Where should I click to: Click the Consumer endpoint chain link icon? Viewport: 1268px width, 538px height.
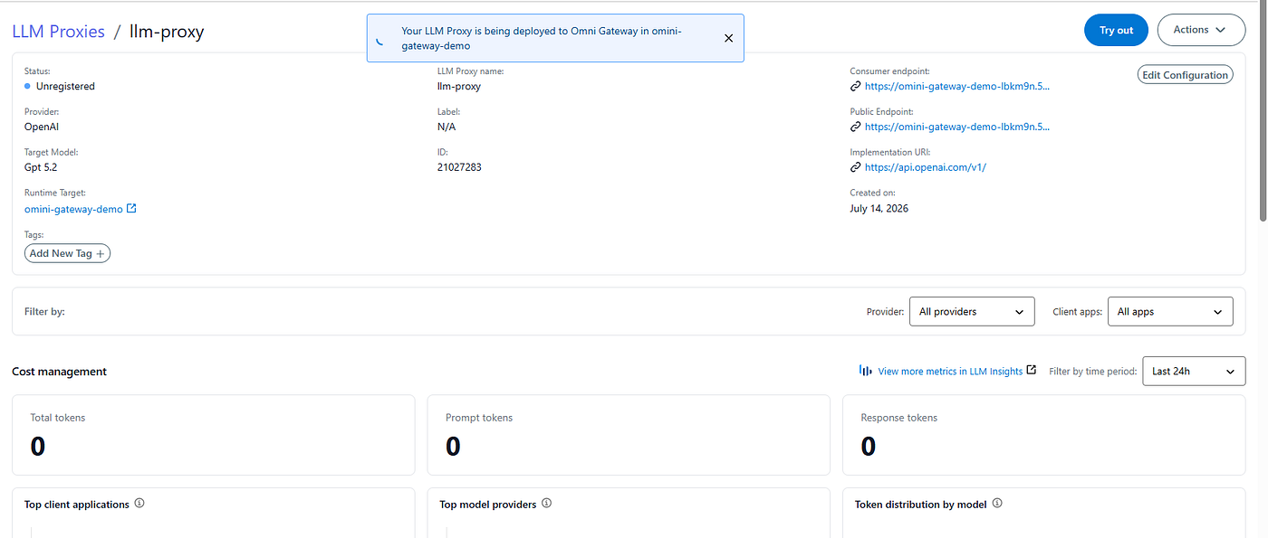[855, 87]
